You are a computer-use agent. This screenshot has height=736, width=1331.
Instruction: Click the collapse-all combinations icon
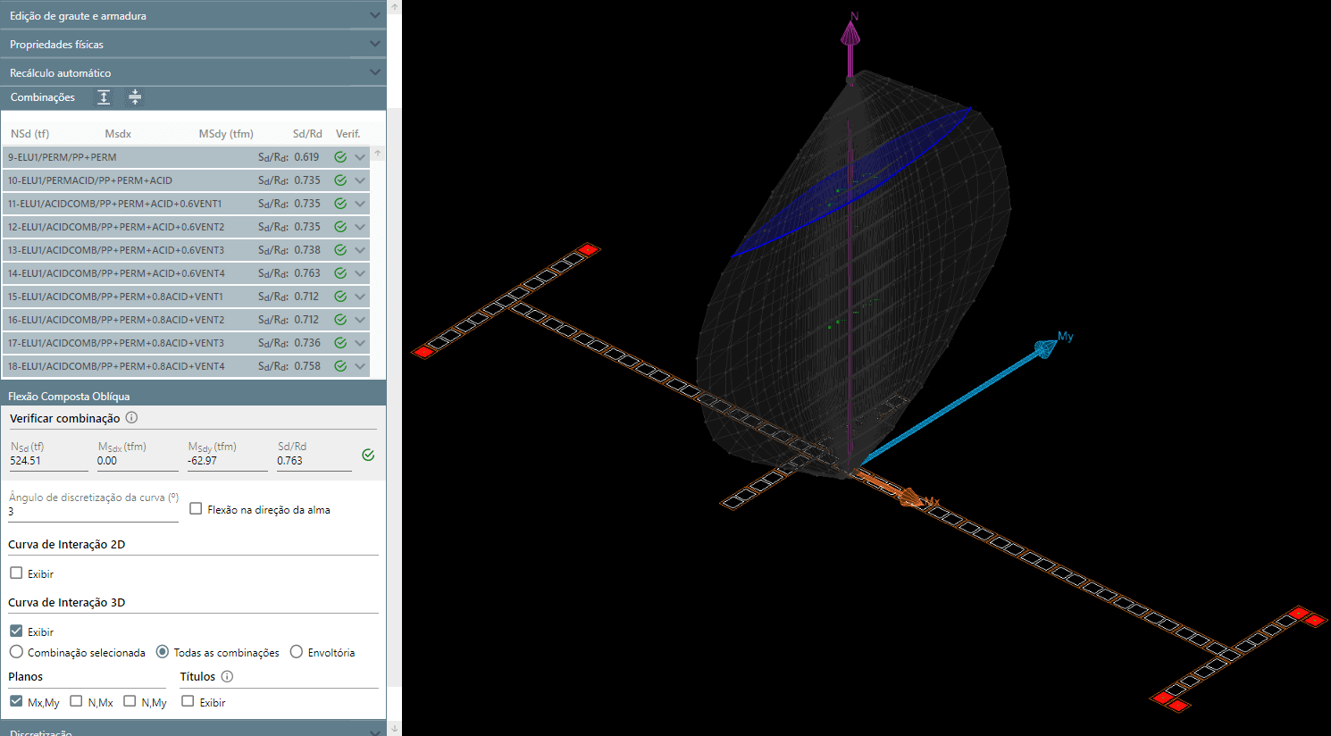point(135,97)
